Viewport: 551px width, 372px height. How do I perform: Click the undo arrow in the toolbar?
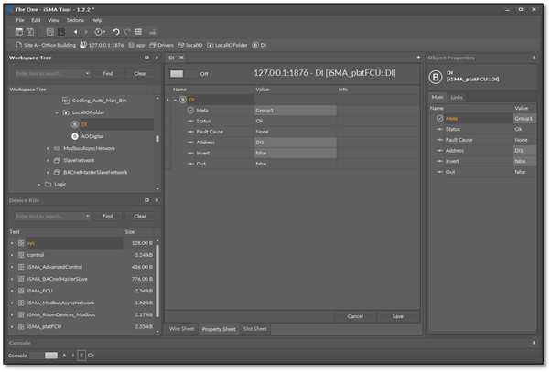(116, 32)
